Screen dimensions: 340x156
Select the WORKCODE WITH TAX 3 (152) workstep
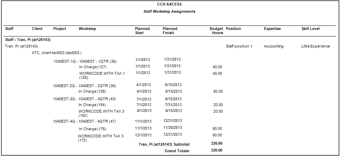pos(101,113)
